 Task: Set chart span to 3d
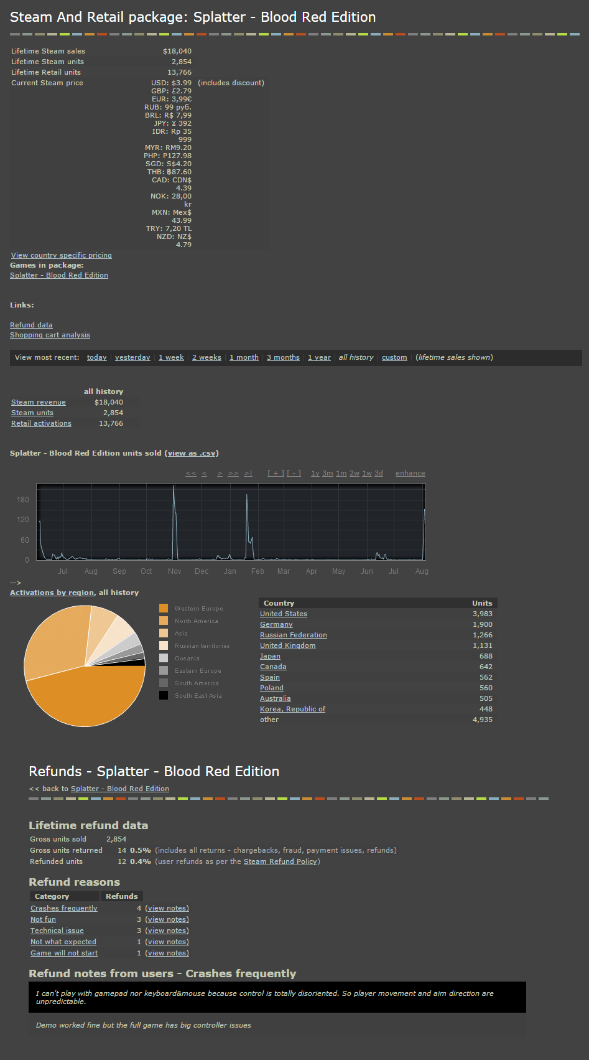(379, 473)
